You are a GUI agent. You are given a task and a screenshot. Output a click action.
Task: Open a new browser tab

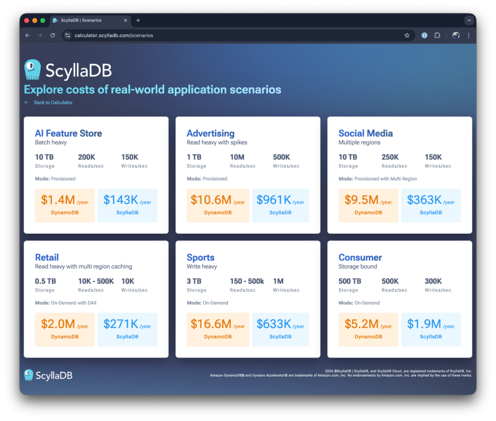[138, 20]
